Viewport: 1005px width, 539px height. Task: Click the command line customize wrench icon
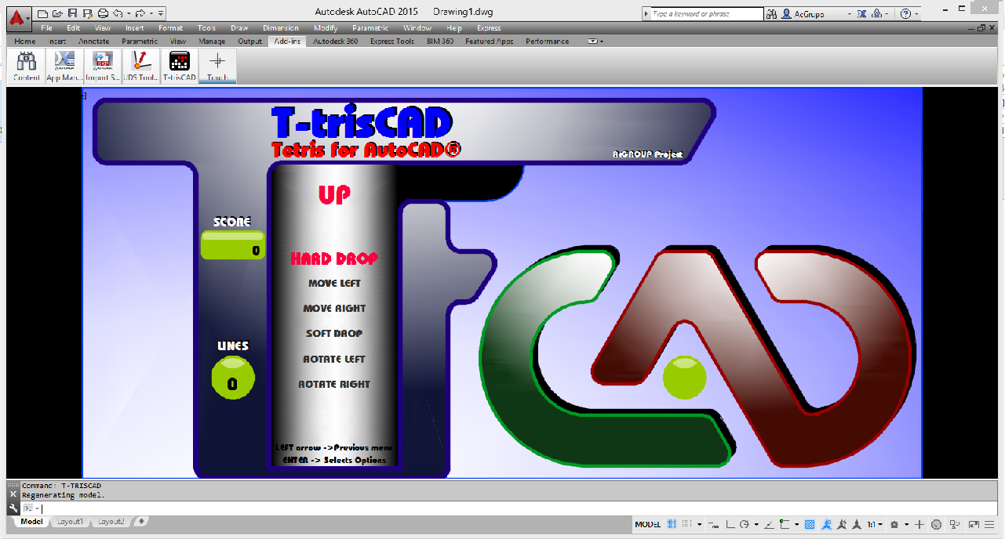pyautogui.click(x=13, y=508)
